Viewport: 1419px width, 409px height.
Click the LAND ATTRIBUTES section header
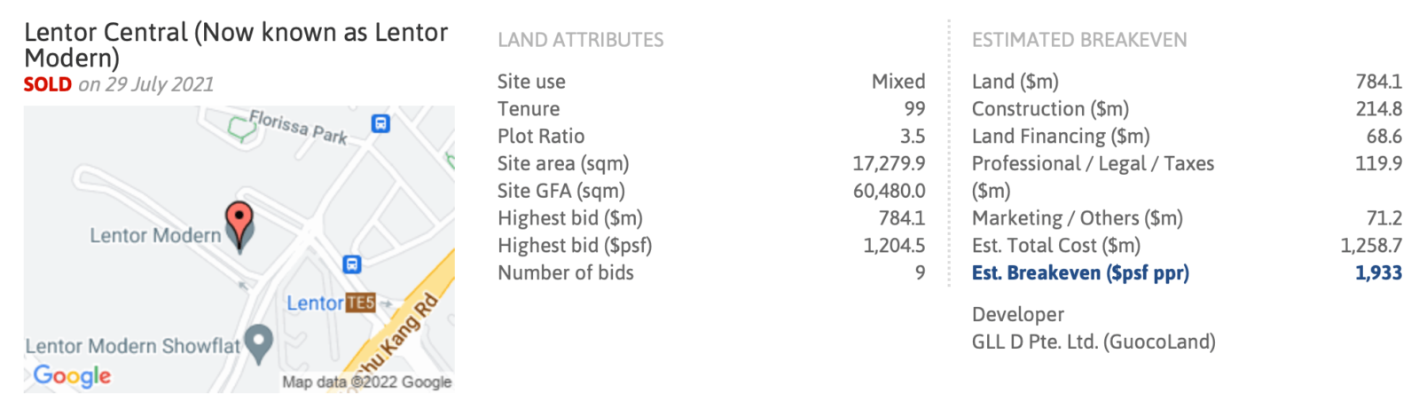click(581, 40)
